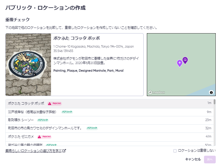Select the 江戸彼岸桜（根尾谷淡墨桜子孫樹） row
Image resolution: width=221 pixels, height=166 pixels.
(110, 112)
